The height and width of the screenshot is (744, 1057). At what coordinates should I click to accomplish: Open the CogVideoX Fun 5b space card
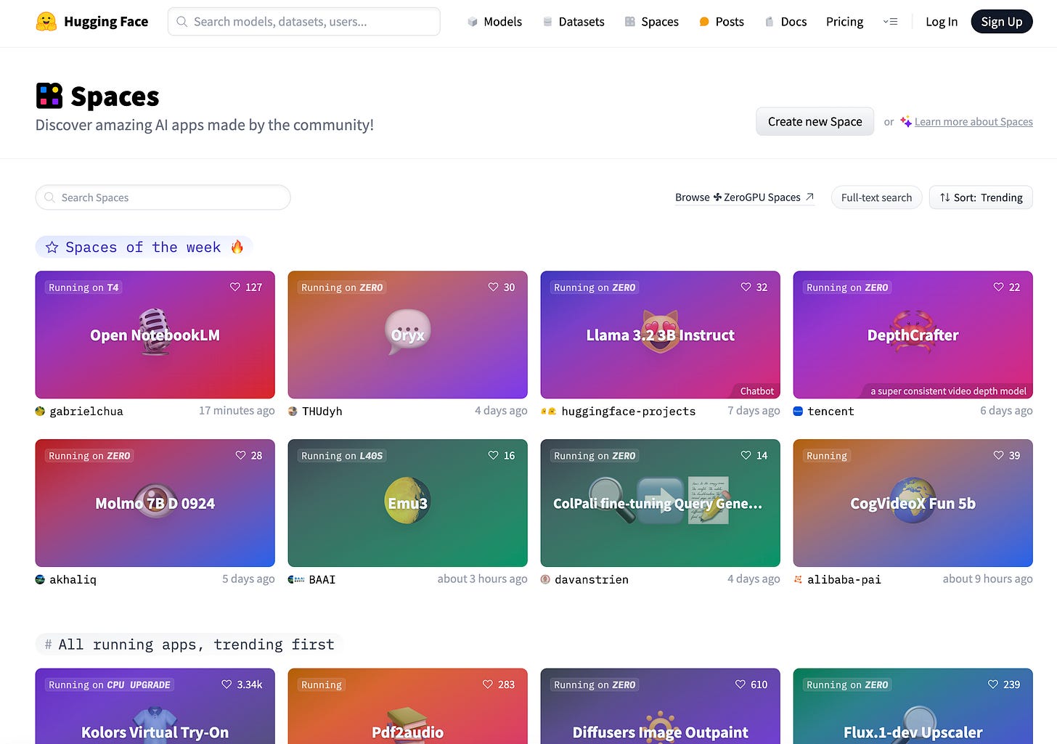[x=913, y=503]
